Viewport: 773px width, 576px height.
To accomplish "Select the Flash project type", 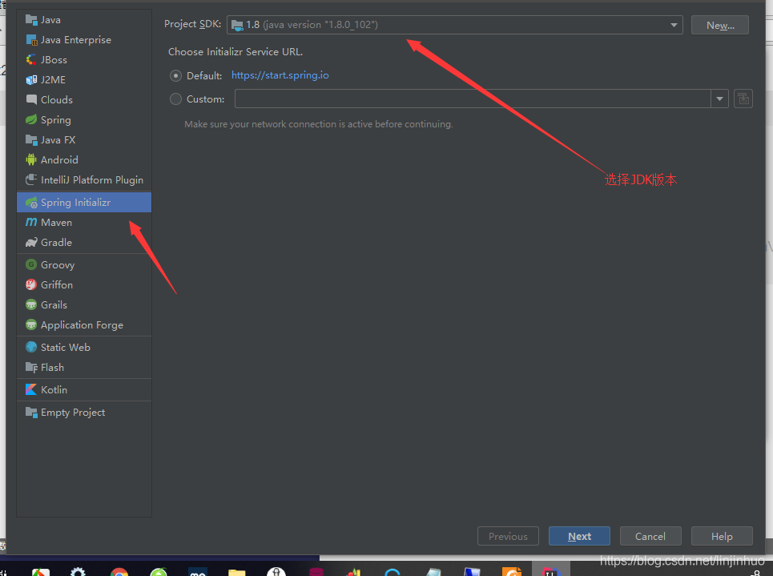I will [x=84, y=368].
